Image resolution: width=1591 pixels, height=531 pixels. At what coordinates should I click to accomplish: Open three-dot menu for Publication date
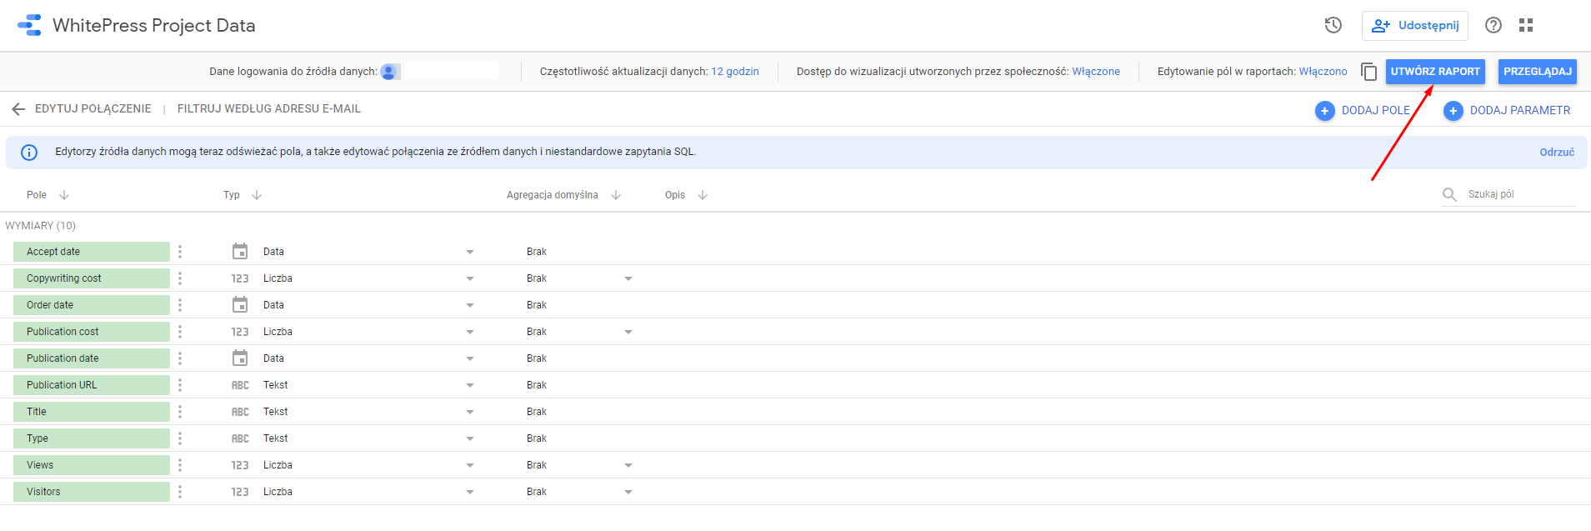coord(180,358)
